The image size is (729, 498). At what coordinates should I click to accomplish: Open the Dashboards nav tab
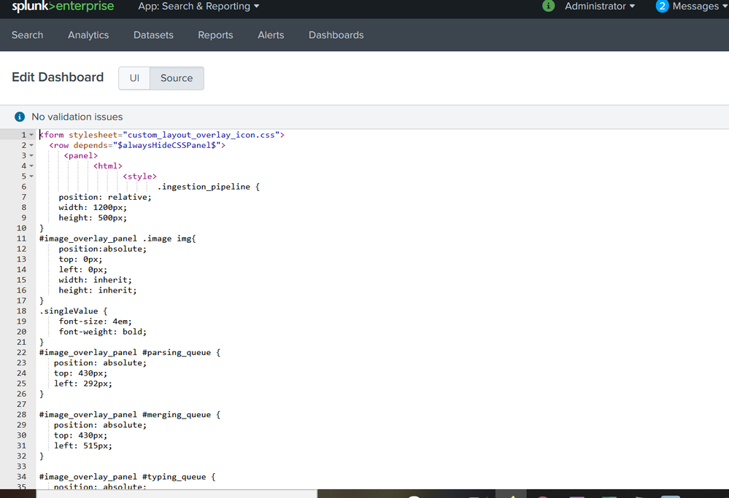point(336,35)
